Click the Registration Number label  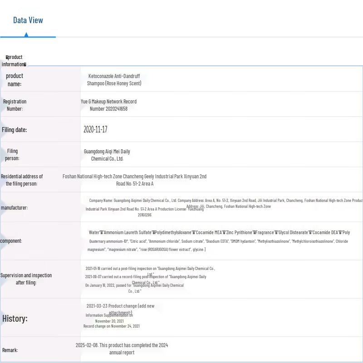pyautogui.click(x=15, y=105)
